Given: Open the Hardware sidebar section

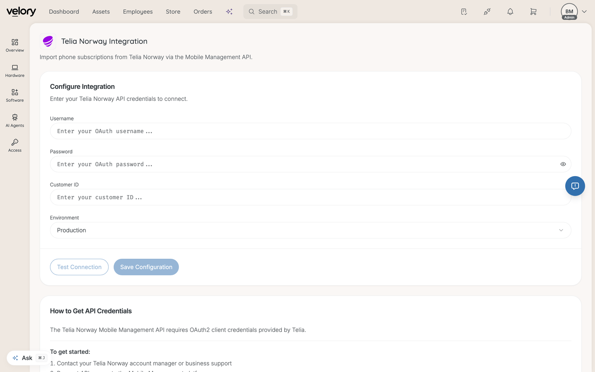Looking at the screenshot, I should (x=15, y=71).
